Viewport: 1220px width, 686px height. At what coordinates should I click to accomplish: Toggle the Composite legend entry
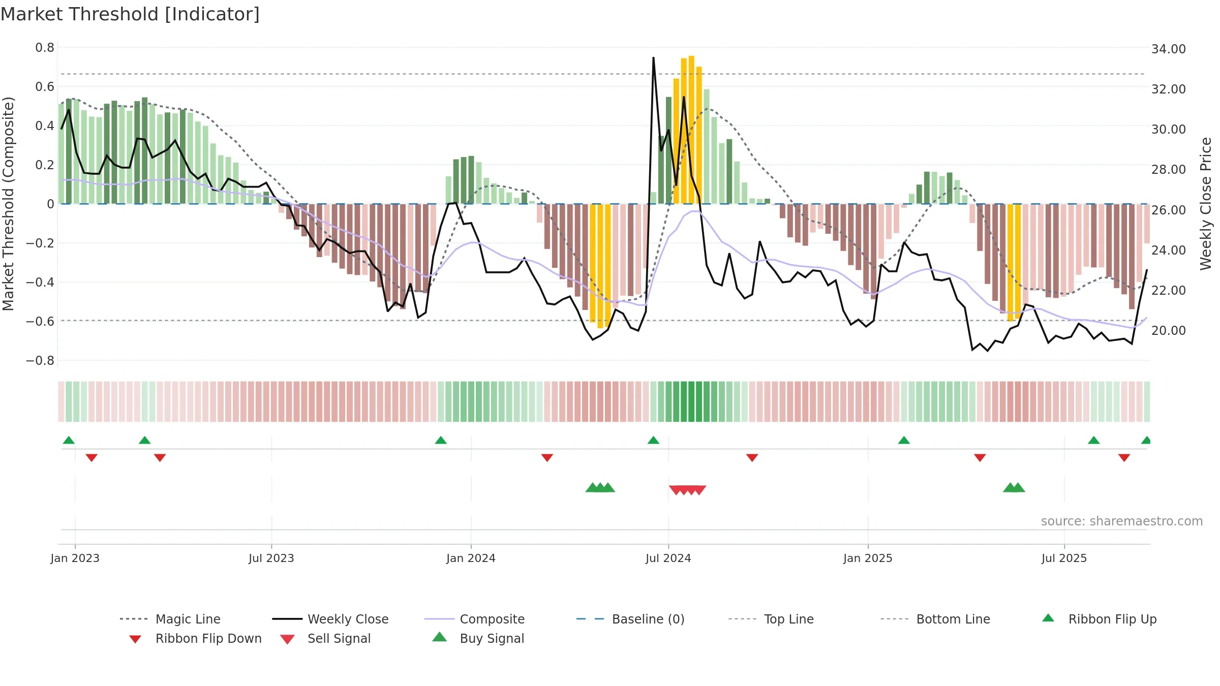point(474,619)
